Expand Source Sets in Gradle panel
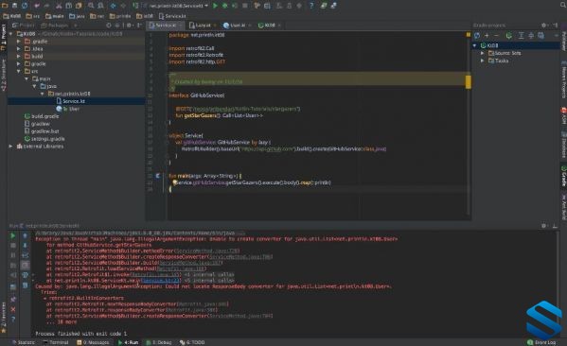567x346 pixels. point(482,53)
